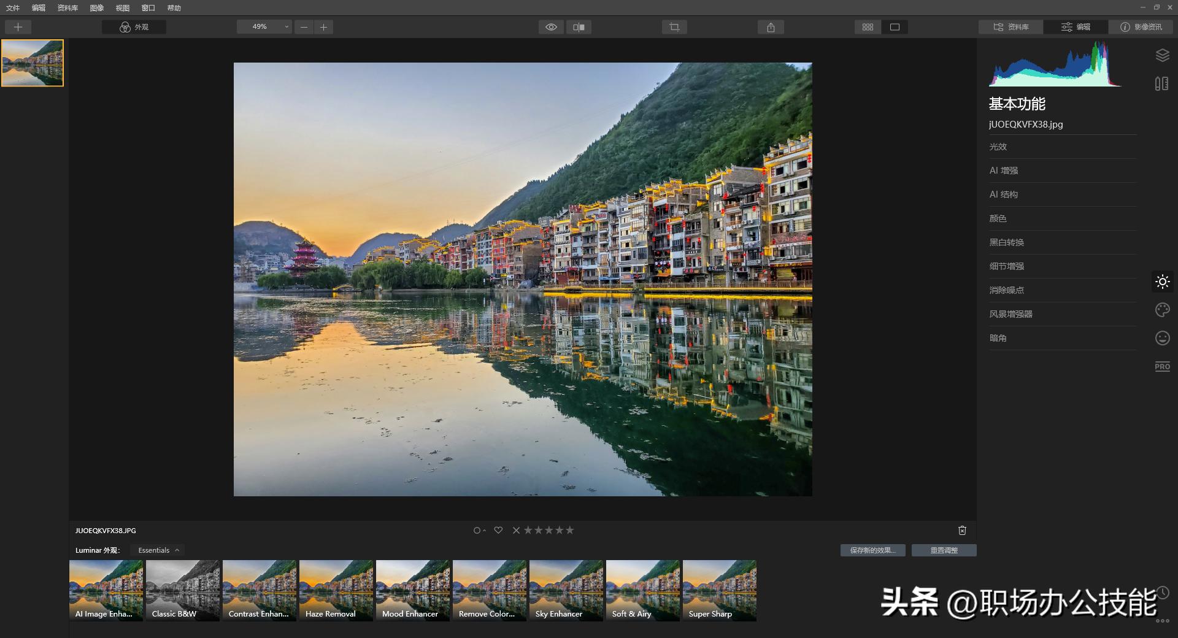
Task: Toggle before/after compare view
Action: pos(579,27)
